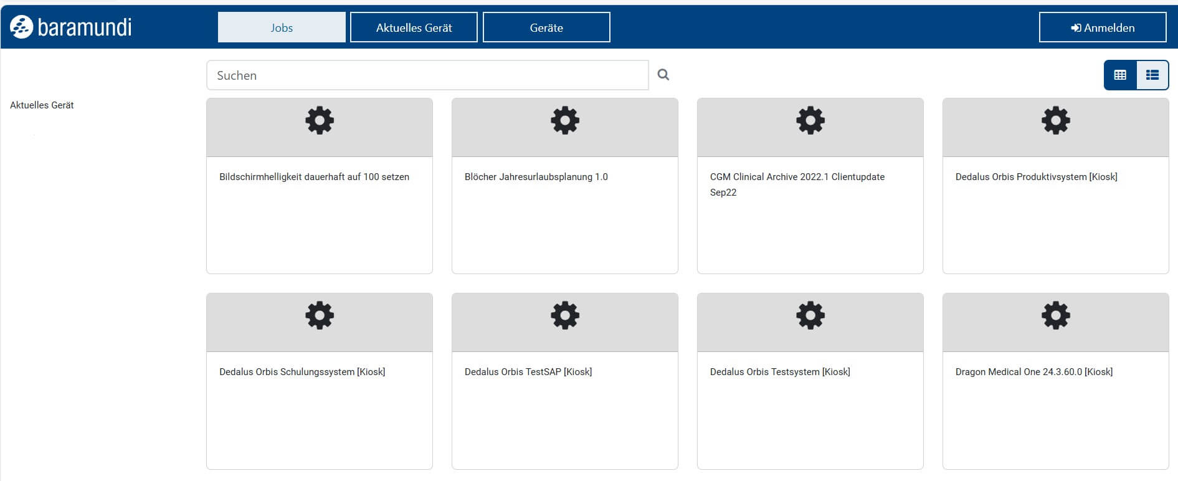Switch to grid tile view
This screenshot has height=481, width=1178.
coord(1120,75)
